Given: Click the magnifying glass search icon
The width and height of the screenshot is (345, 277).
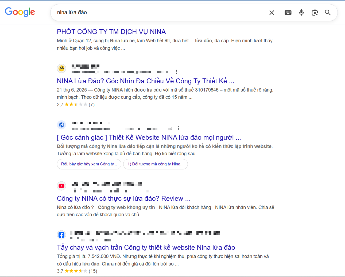Looking at the screenshot, I should pos(328,12).
